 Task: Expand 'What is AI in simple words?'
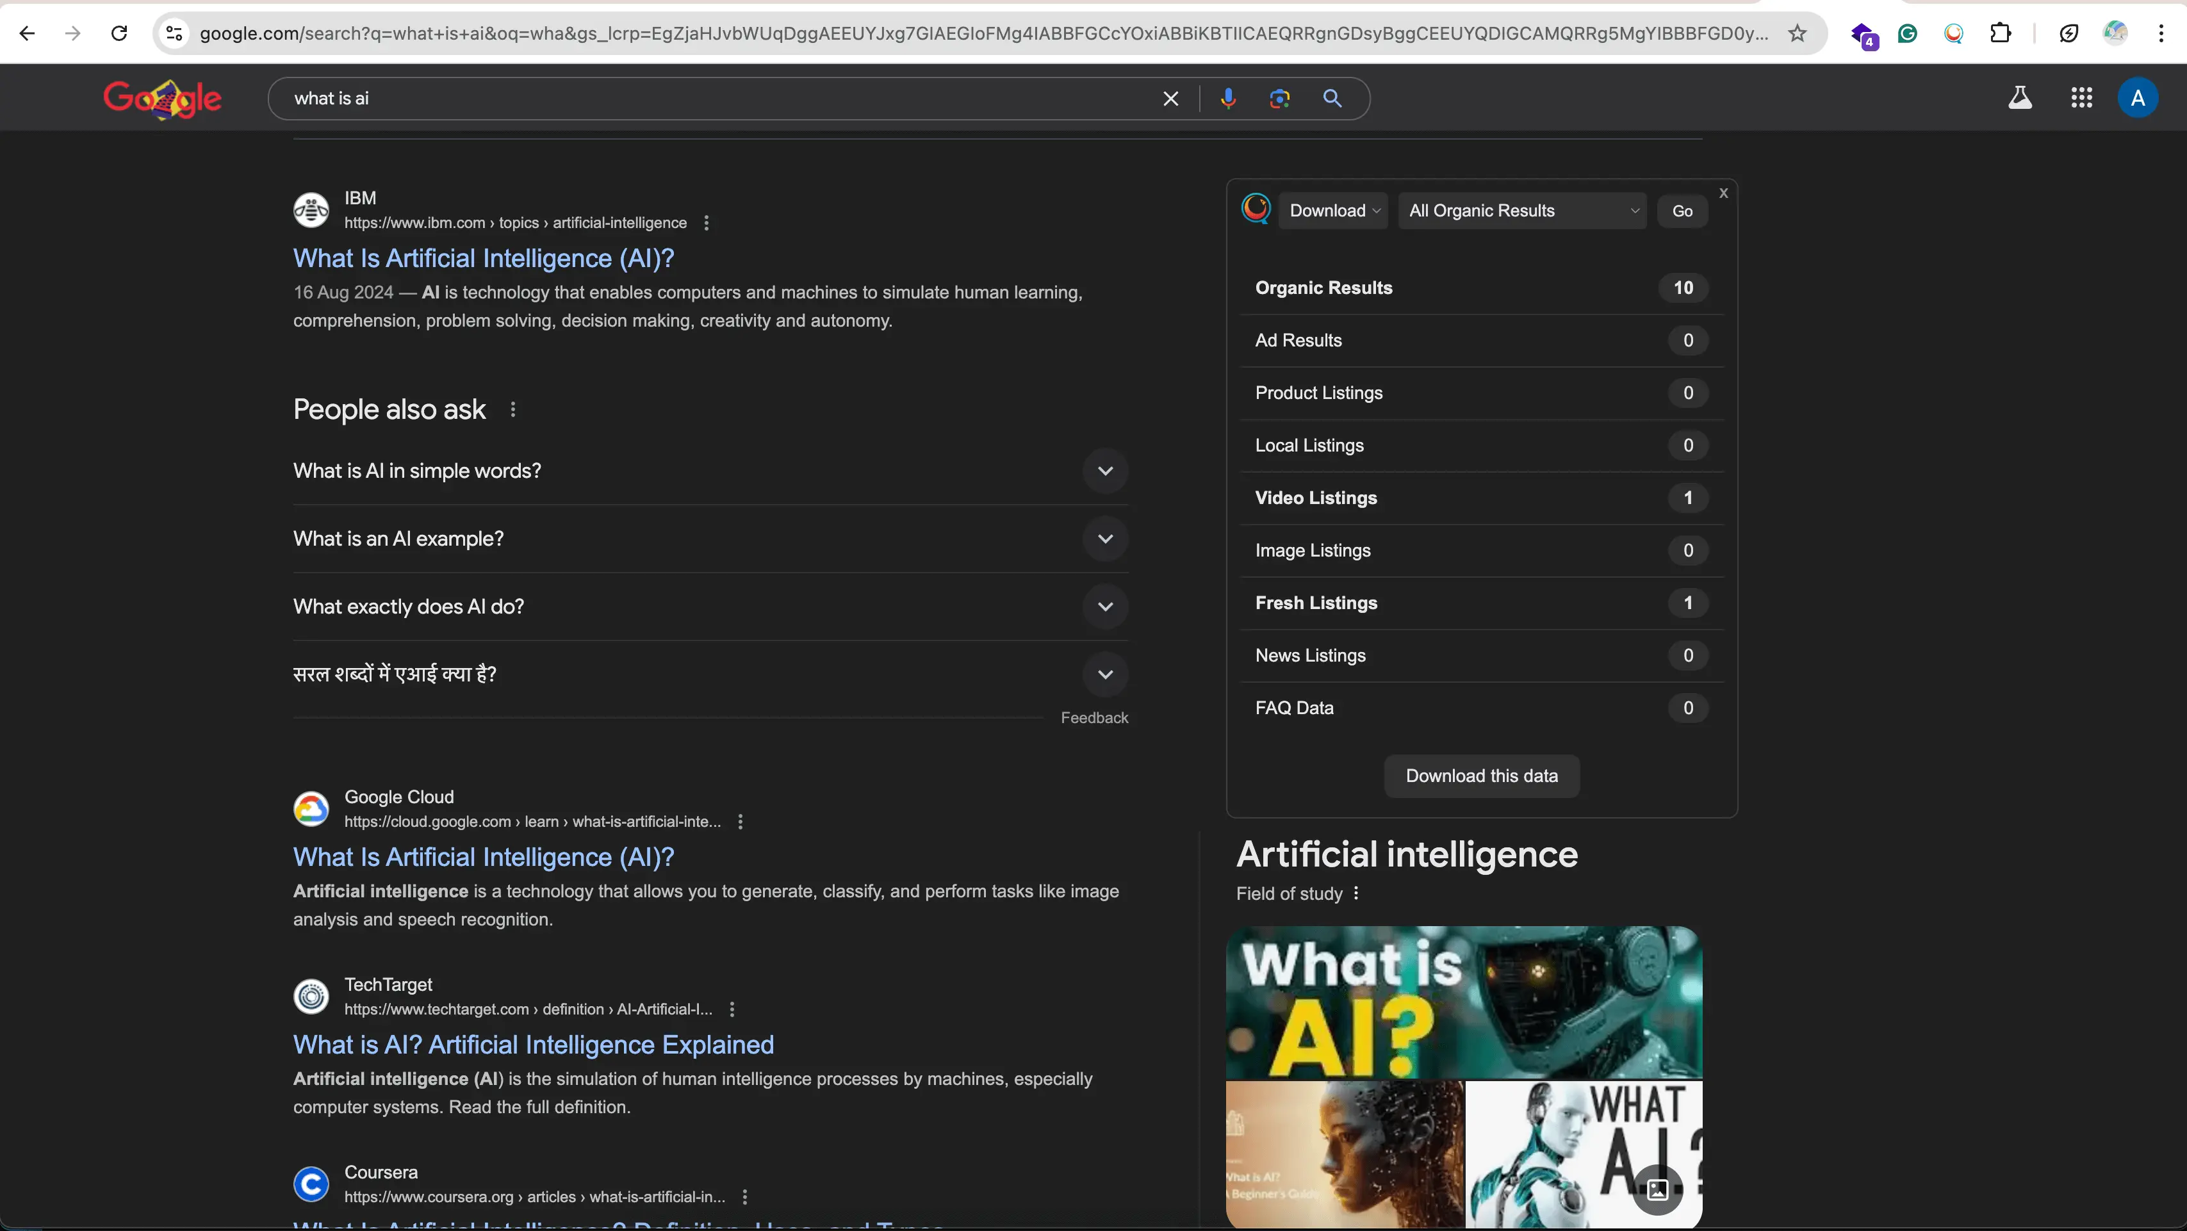coord(1104,471)
